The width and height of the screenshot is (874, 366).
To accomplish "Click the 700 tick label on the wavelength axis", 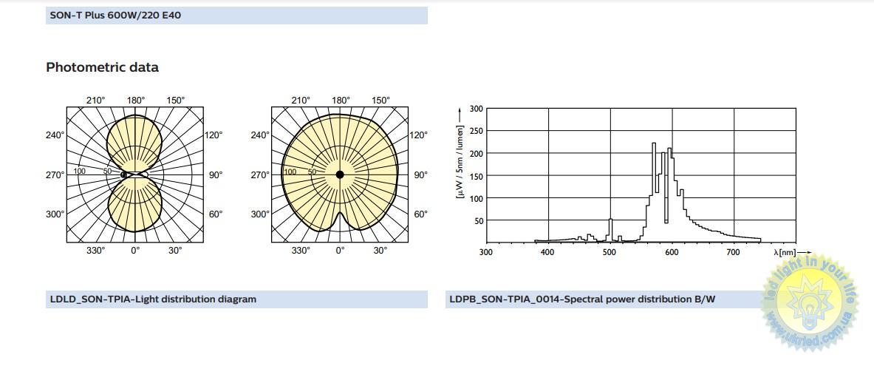I will (733, 252).
